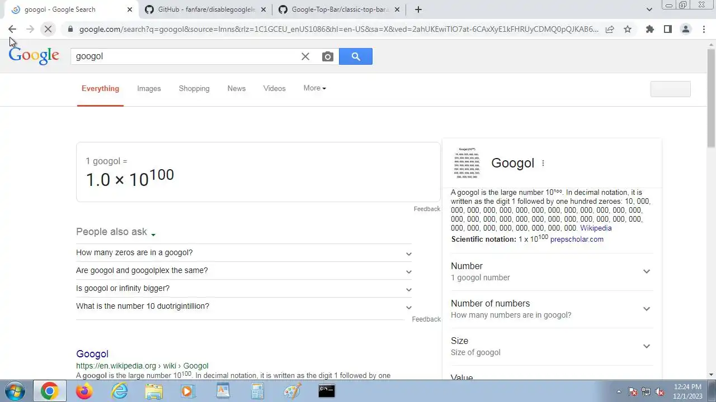The image size is (716, 402).
Task: Select the Shopping search tab
Action: tap(194, 89)
